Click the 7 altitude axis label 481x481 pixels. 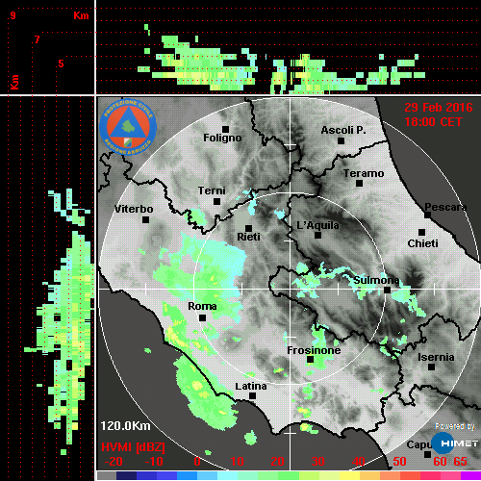click(38, 39)
